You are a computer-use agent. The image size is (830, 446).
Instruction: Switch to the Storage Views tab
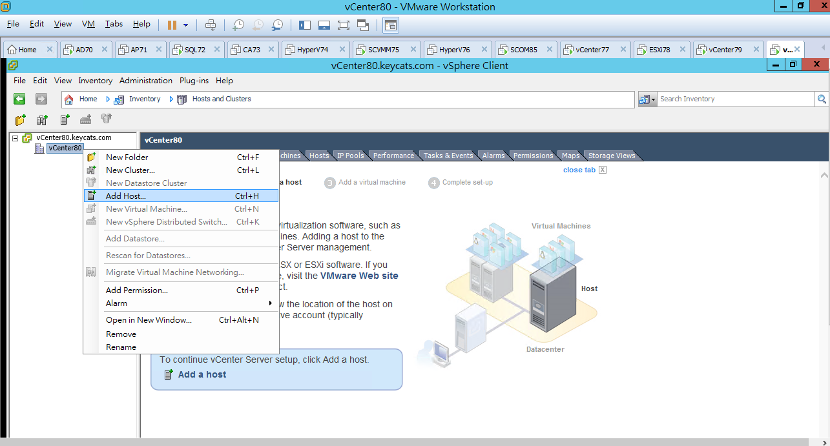click(612, 156)
